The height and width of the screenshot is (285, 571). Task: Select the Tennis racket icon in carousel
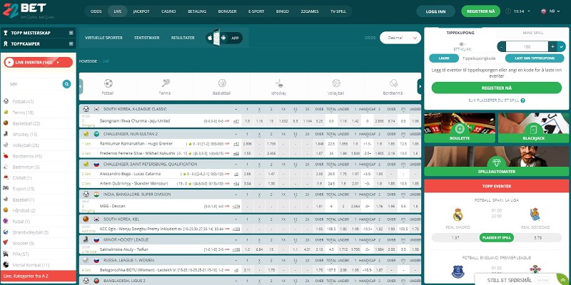(166, 83)
